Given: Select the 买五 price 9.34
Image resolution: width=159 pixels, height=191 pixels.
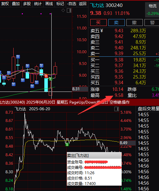Looking at the screenshot, I should point(119,83).
